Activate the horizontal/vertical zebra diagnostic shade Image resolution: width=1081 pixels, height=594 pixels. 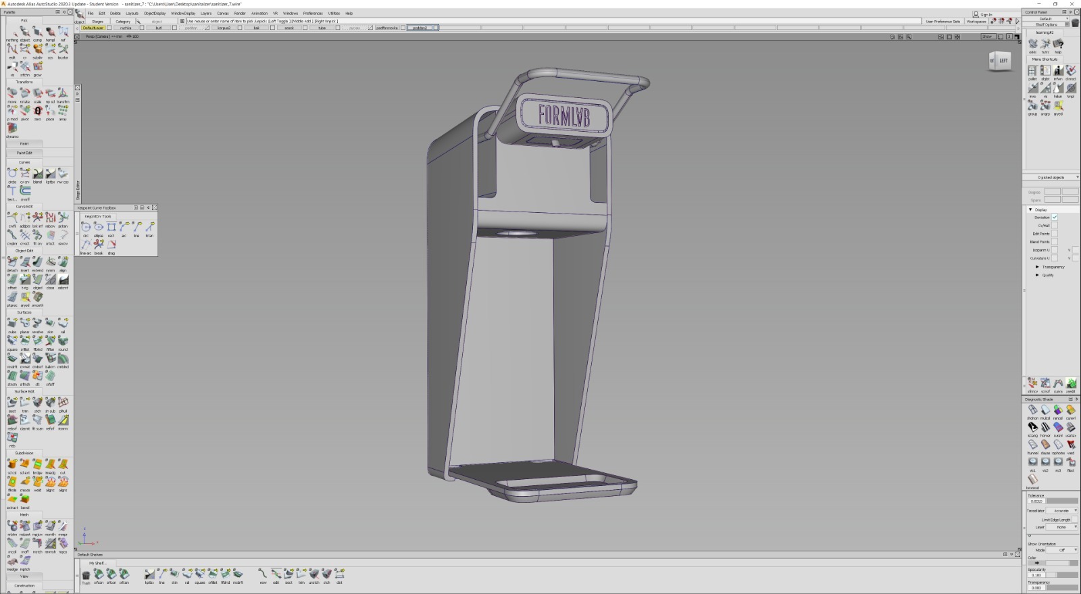[1045, 428]
